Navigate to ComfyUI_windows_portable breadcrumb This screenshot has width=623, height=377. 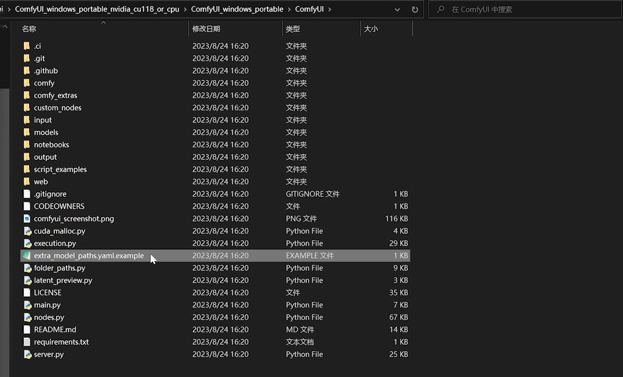coord(237,9)
